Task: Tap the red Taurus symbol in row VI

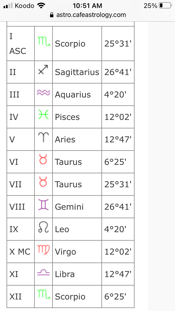Action: 43,159
